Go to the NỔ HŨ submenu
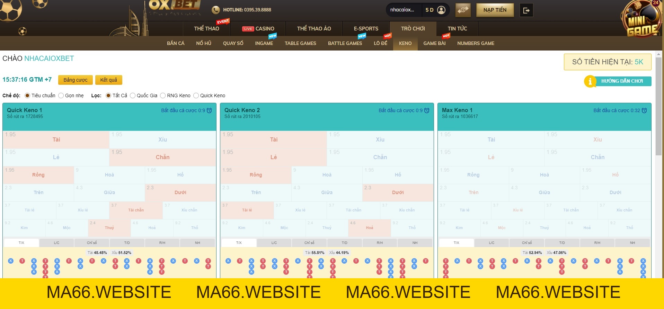 coord(204,43)
